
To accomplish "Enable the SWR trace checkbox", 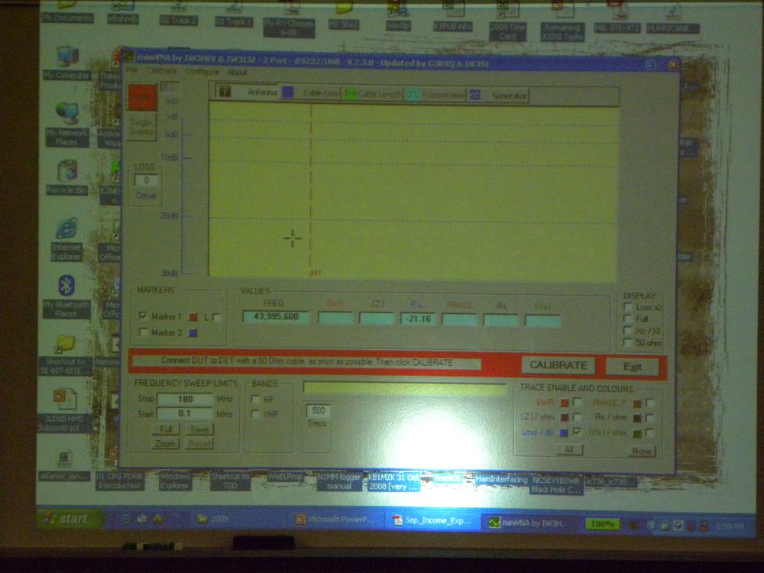I will (578, 403).
